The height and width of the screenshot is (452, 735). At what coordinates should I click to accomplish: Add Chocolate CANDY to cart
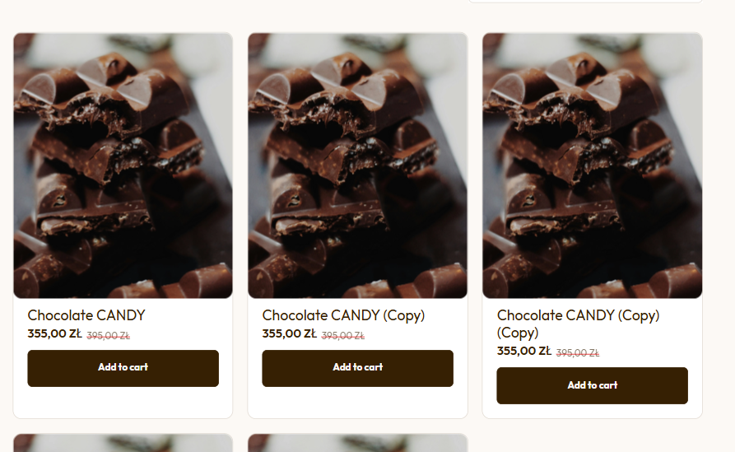click(123, 368)
